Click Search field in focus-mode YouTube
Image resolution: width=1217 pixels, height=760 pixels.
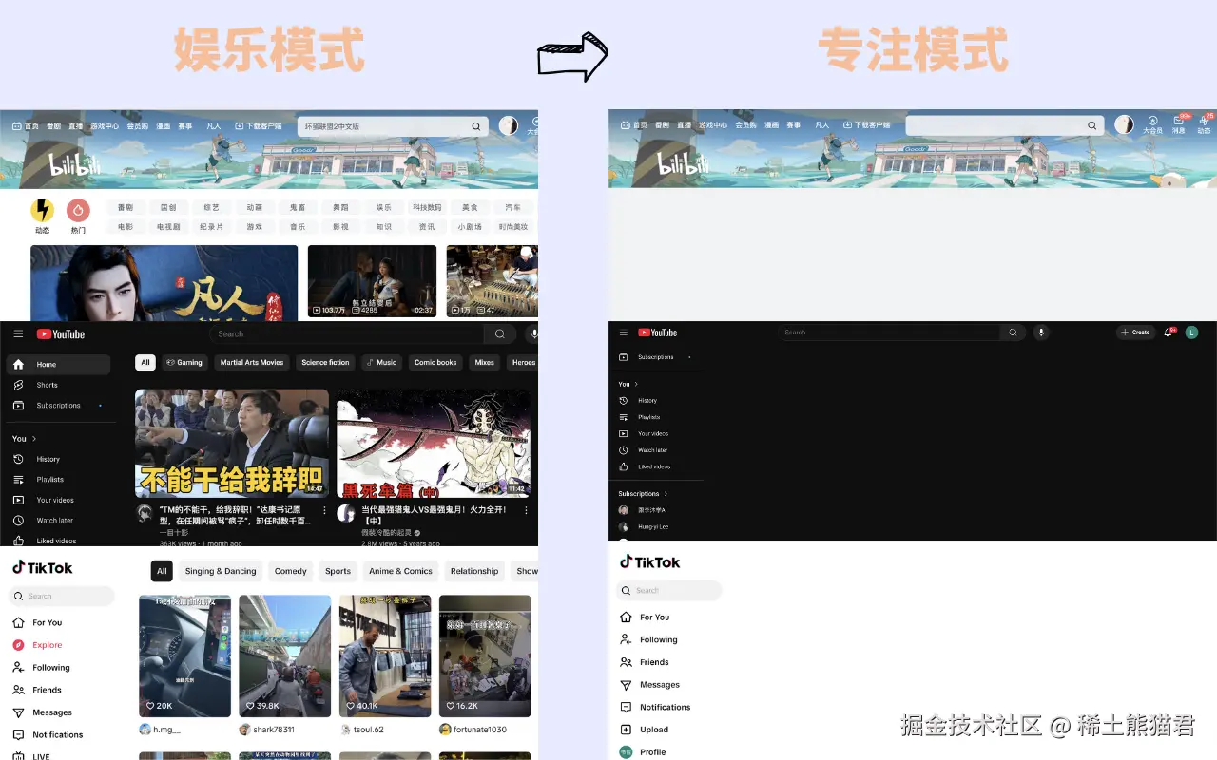(890, 332)
